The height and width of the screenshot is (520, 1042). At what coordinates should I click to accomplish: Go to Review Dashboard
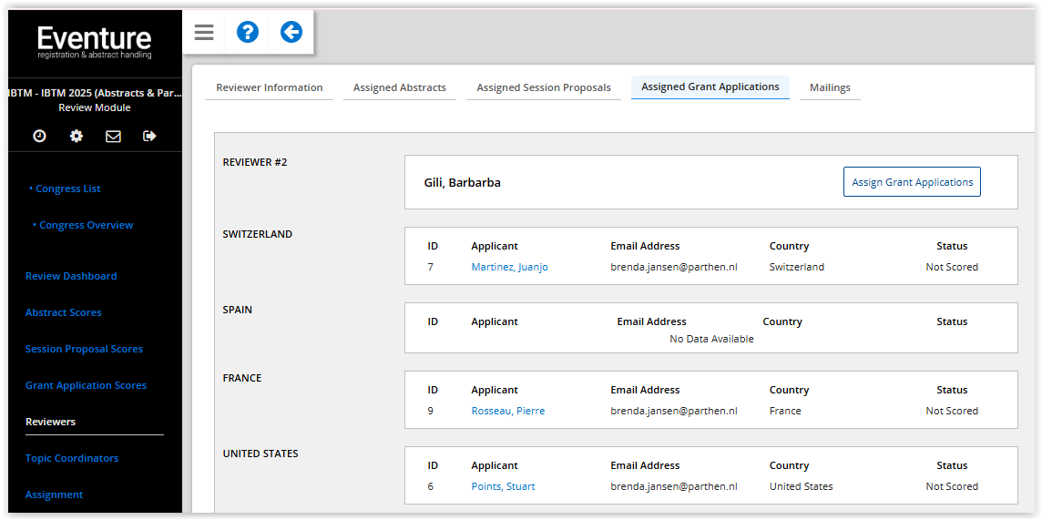[71, 276]
